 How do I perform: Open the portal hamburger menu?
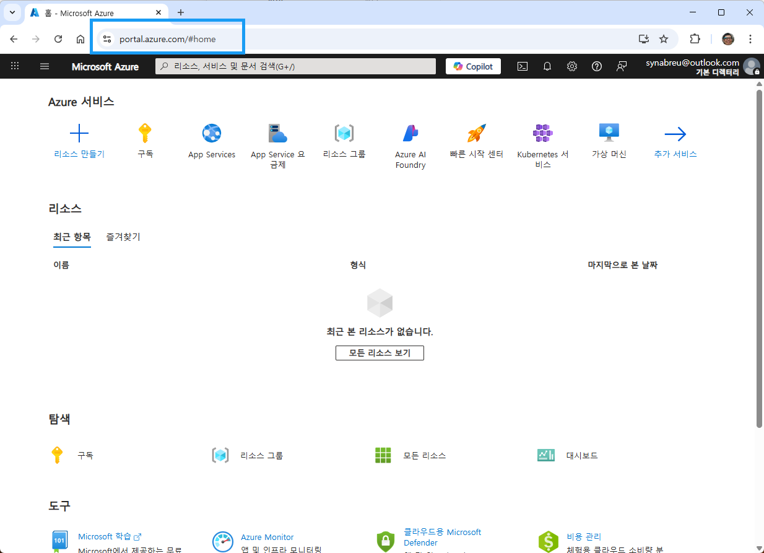pyautogui.click(x=45, y=66)
